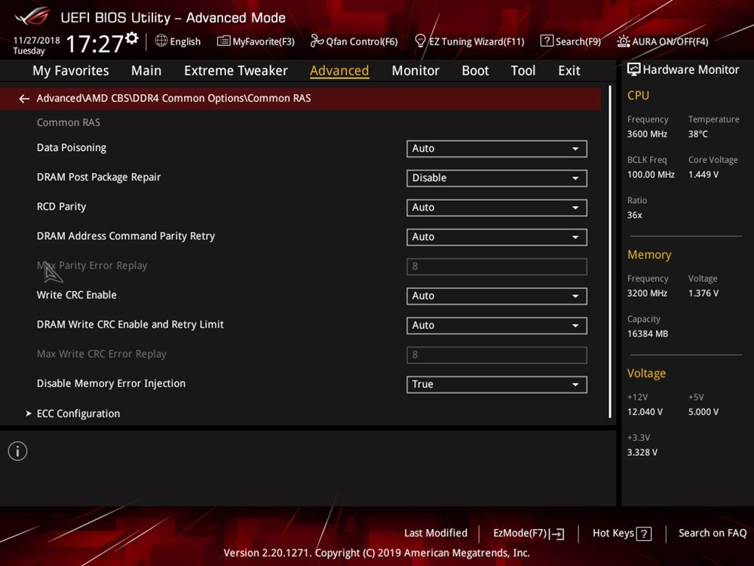Screen dimensions: 754x566
Task: Click the 11/27/2018 date text
Action: 36,41
